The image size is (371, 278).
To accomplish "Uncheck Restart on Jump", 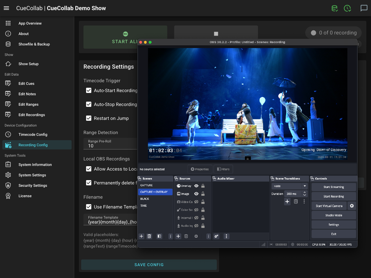I will pyautogui.click(x=89, y=118).
